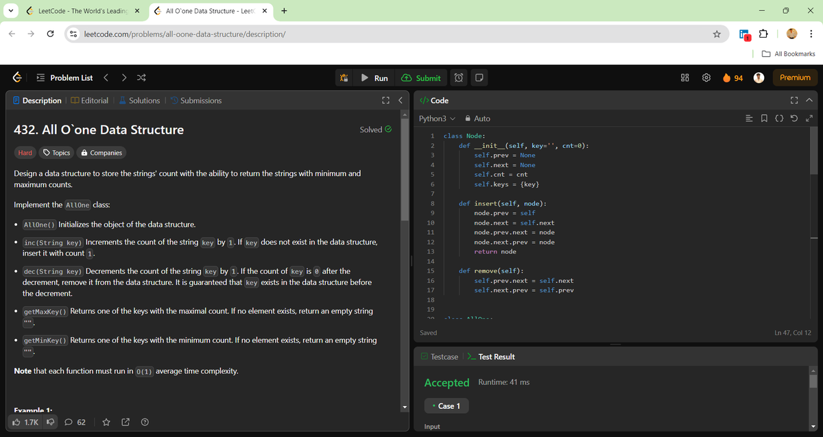Click the braces code template icon
823x437 pixels.
(x=779, y=118)
